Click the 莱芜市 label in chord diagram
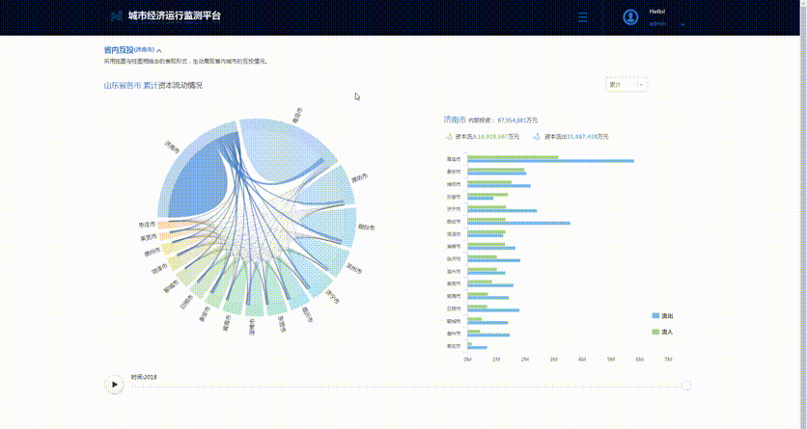The height and width of the screenshot is (429, 807). coord(149,238)
